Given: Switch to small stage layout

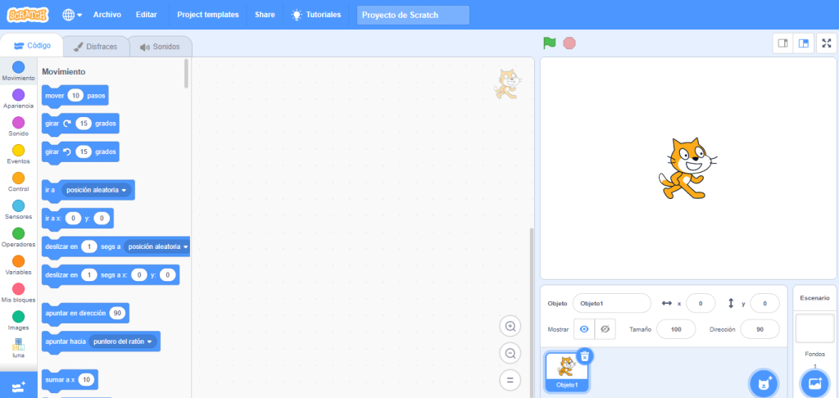Looking at the screenshot, I should click(783, 43).
